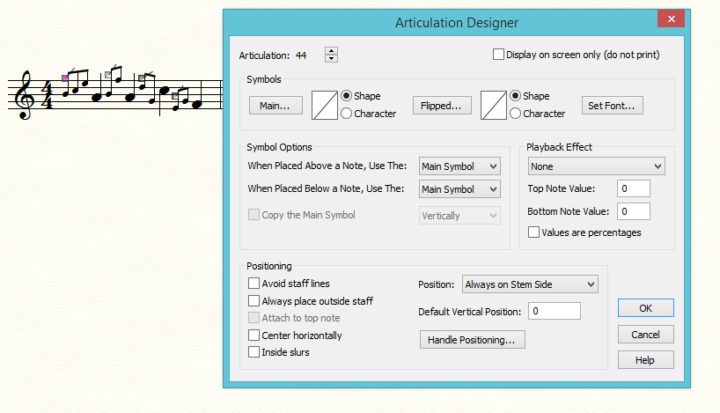The image size is (720, 413).
Task: Close the Articulation Designer dialog
Action: (x=671, y=19)
